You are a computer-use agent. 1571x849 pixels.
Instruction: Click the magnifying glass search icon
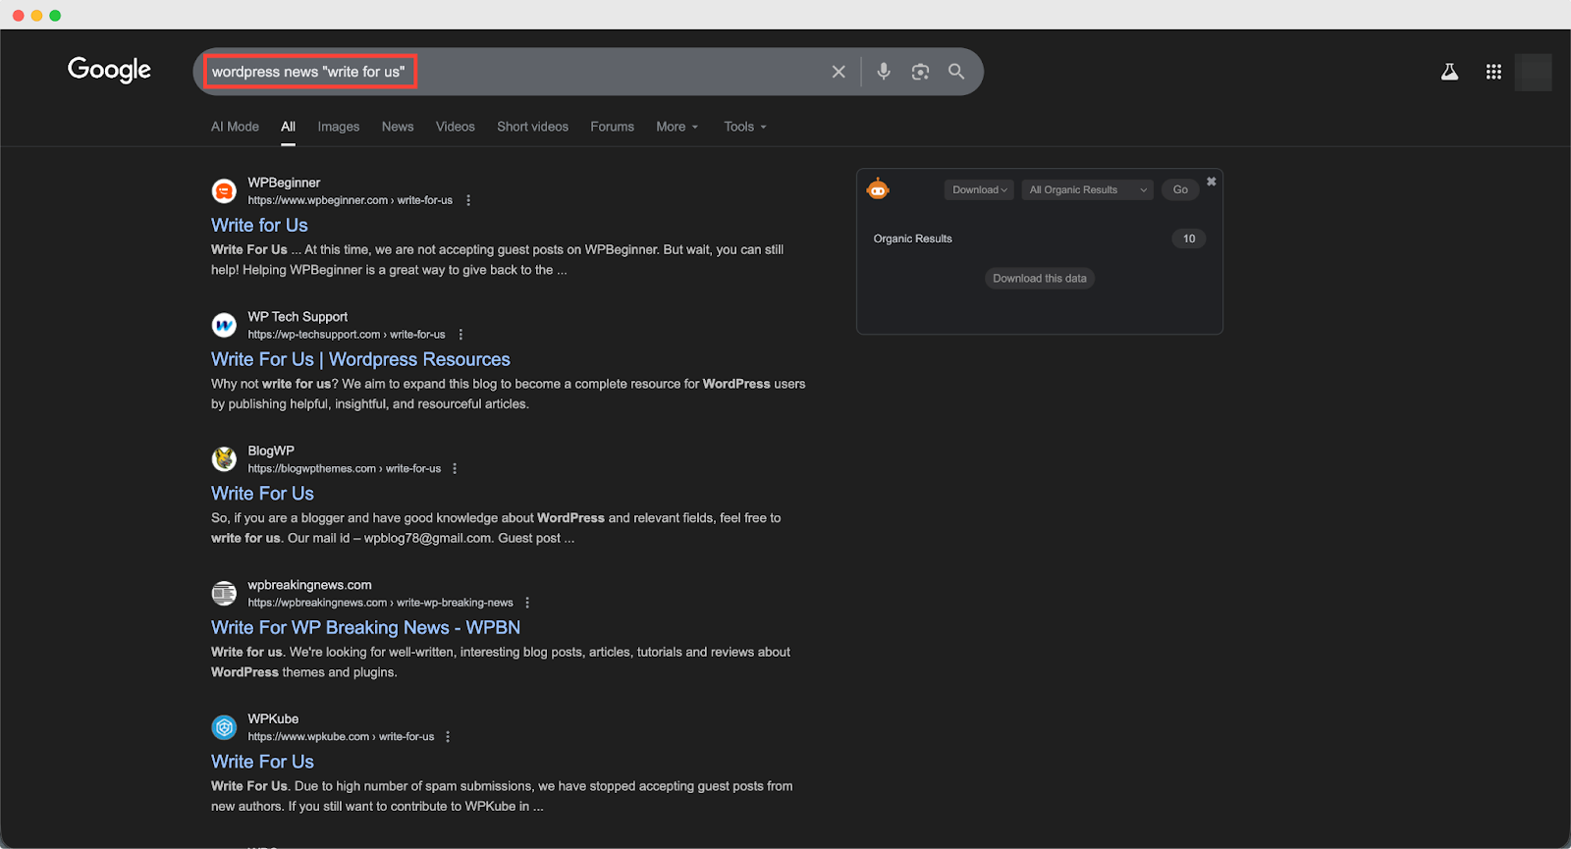pyautogui.click(x=956, y=71)
